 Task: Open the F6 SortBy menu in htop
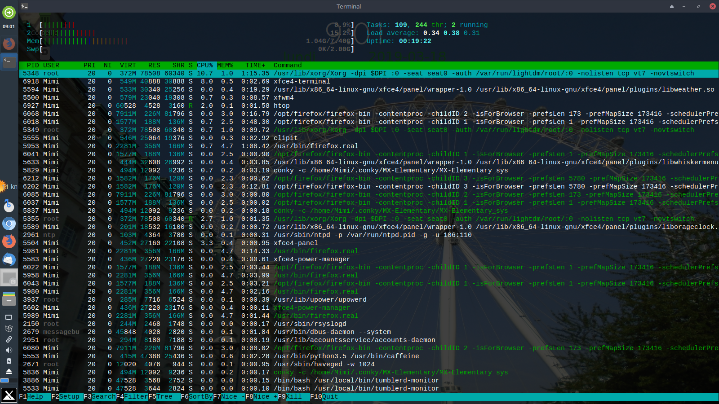pyautogui.click(x=197, y=397)
